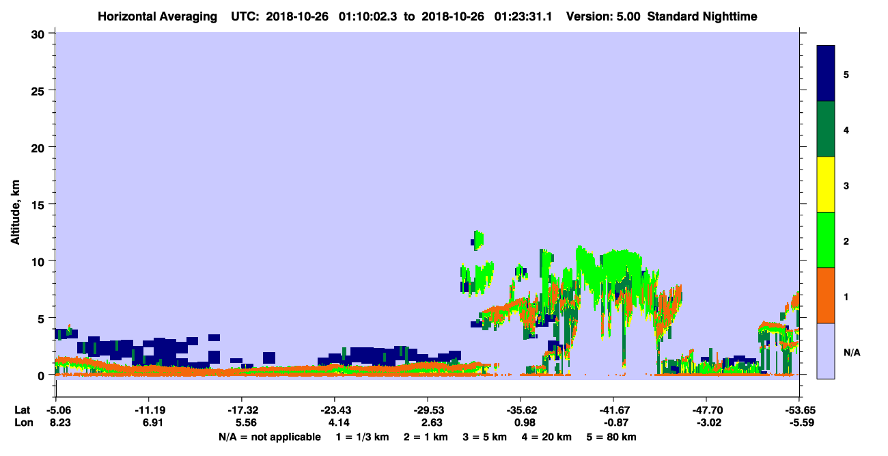Click the yellow level 3 color swatch
Screen dimensions: 888x456
[826, 185]
